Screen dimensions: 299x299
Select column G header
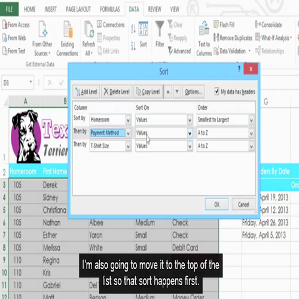coord(266,102)
